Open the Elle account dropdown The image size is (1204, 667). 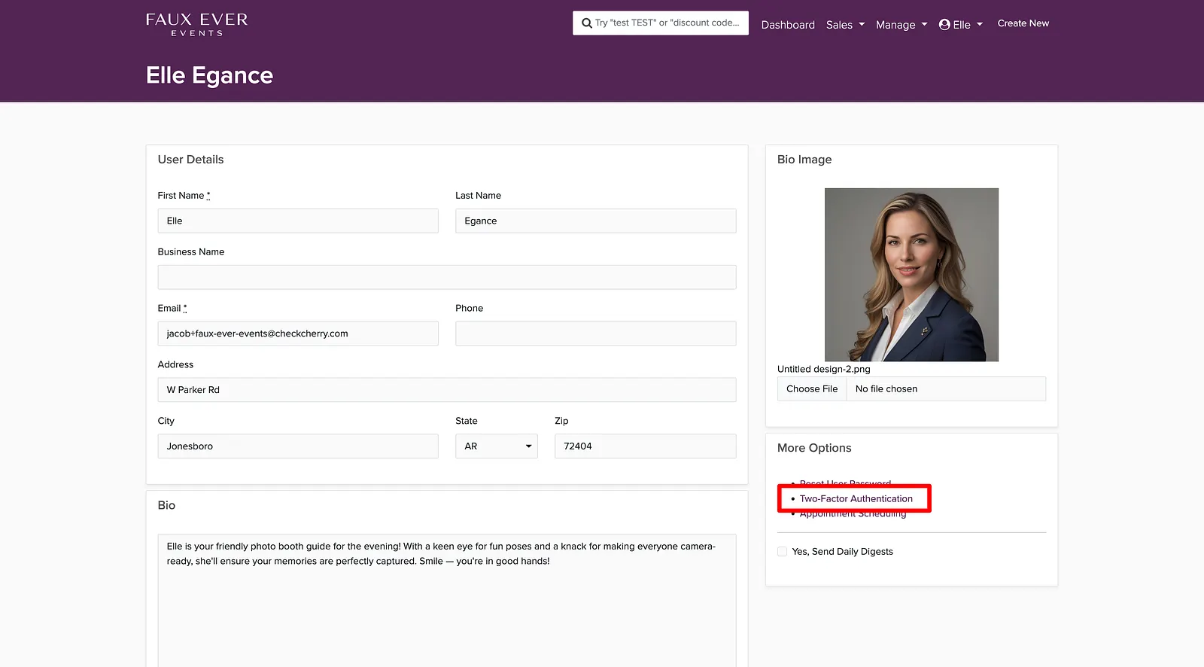click(x=961, y=25)
